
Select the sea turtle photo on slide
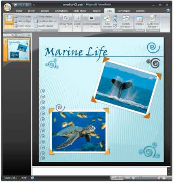(x=79, y=131)
